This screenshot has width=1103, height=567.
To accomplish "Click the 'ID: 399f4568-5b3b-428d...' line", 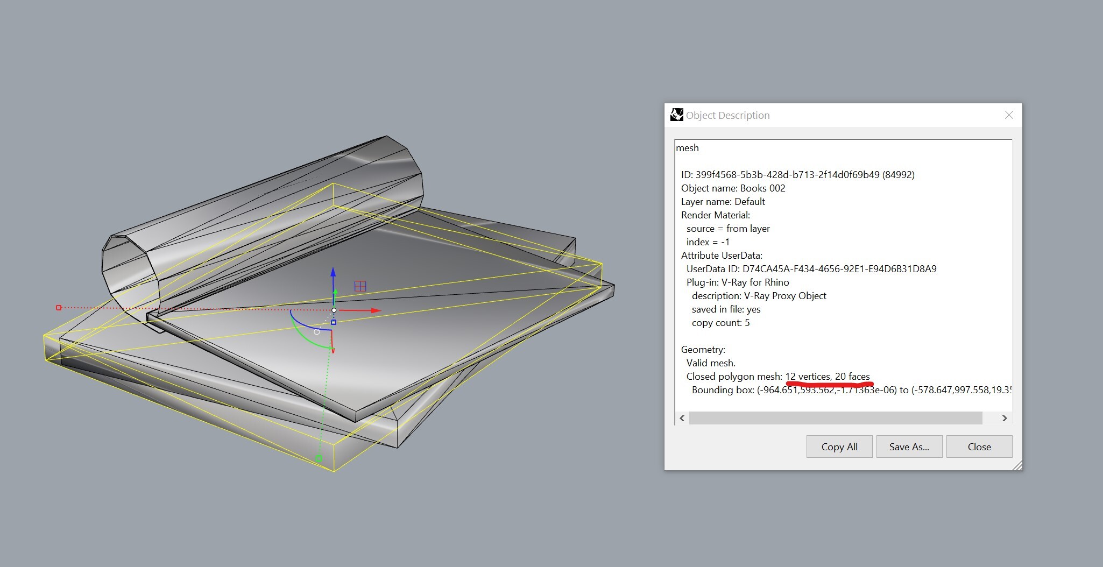I will 797,175.
